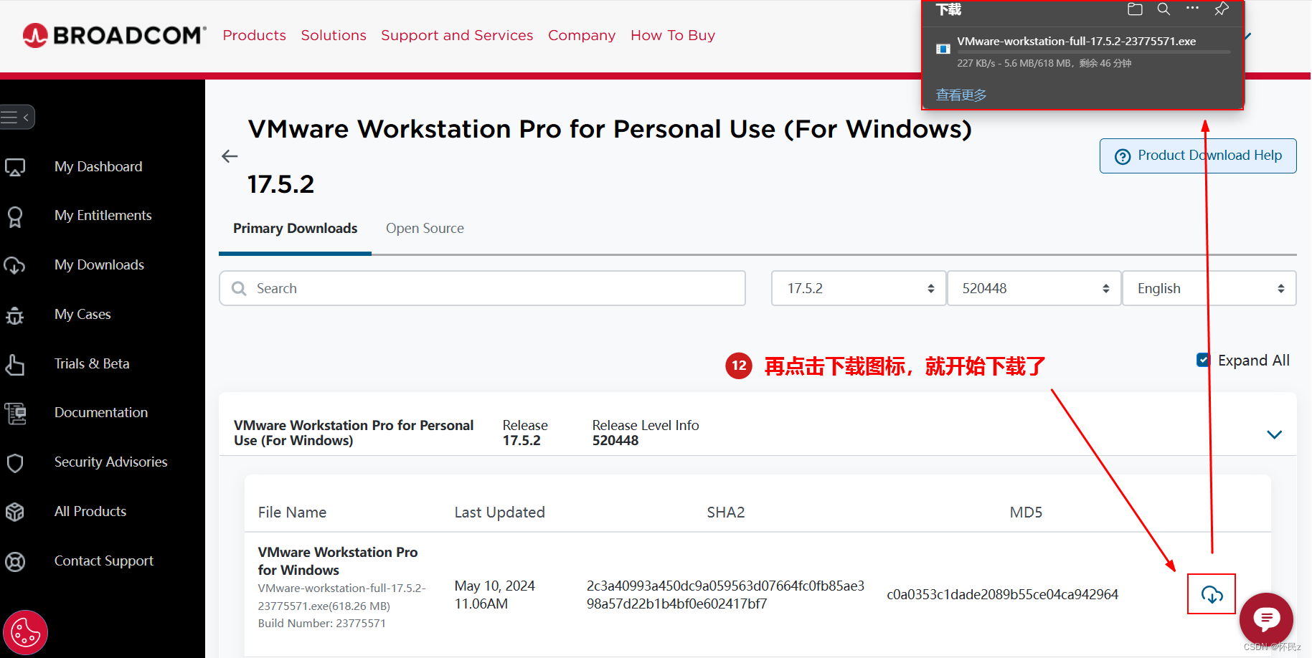This screenshot has height=658, width=1312.
Task: Click the My Dashboard monitor icon
Action: pos(15,167)
